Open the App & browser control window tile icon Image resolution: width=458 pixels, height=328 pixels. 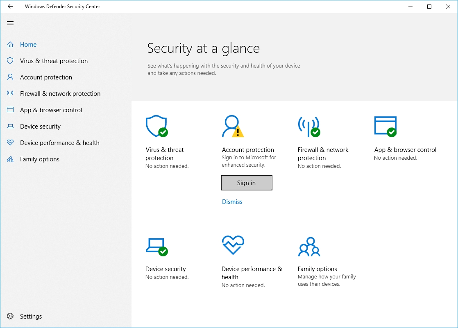(385, 126)
